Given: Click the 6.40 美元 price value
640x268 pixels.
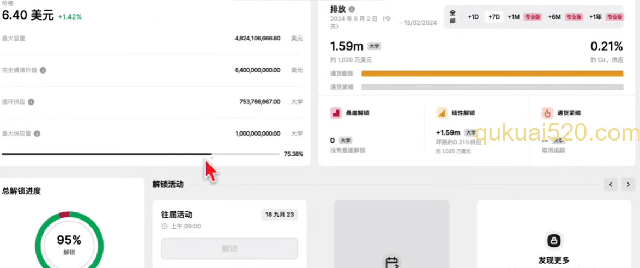Looking at the screenshot, I should (28, 16).
